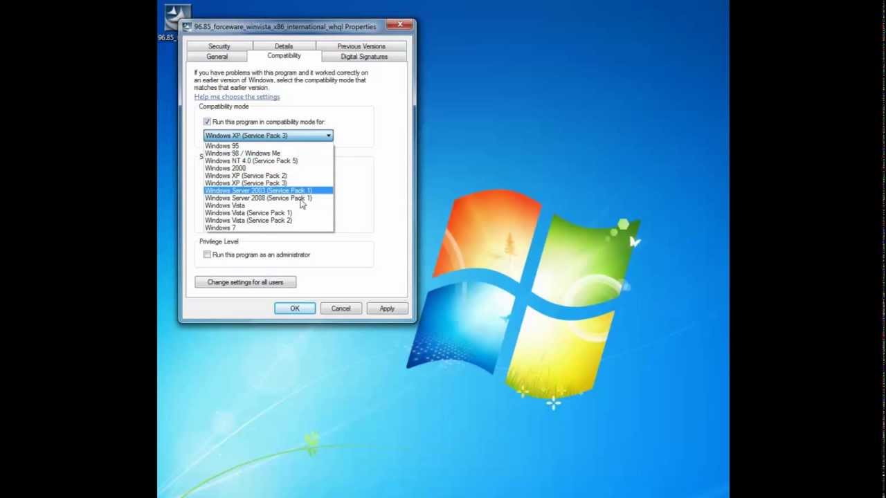
Task: Choose Windows Vista (Service Pack 1)
Action: tap(268, 213)
